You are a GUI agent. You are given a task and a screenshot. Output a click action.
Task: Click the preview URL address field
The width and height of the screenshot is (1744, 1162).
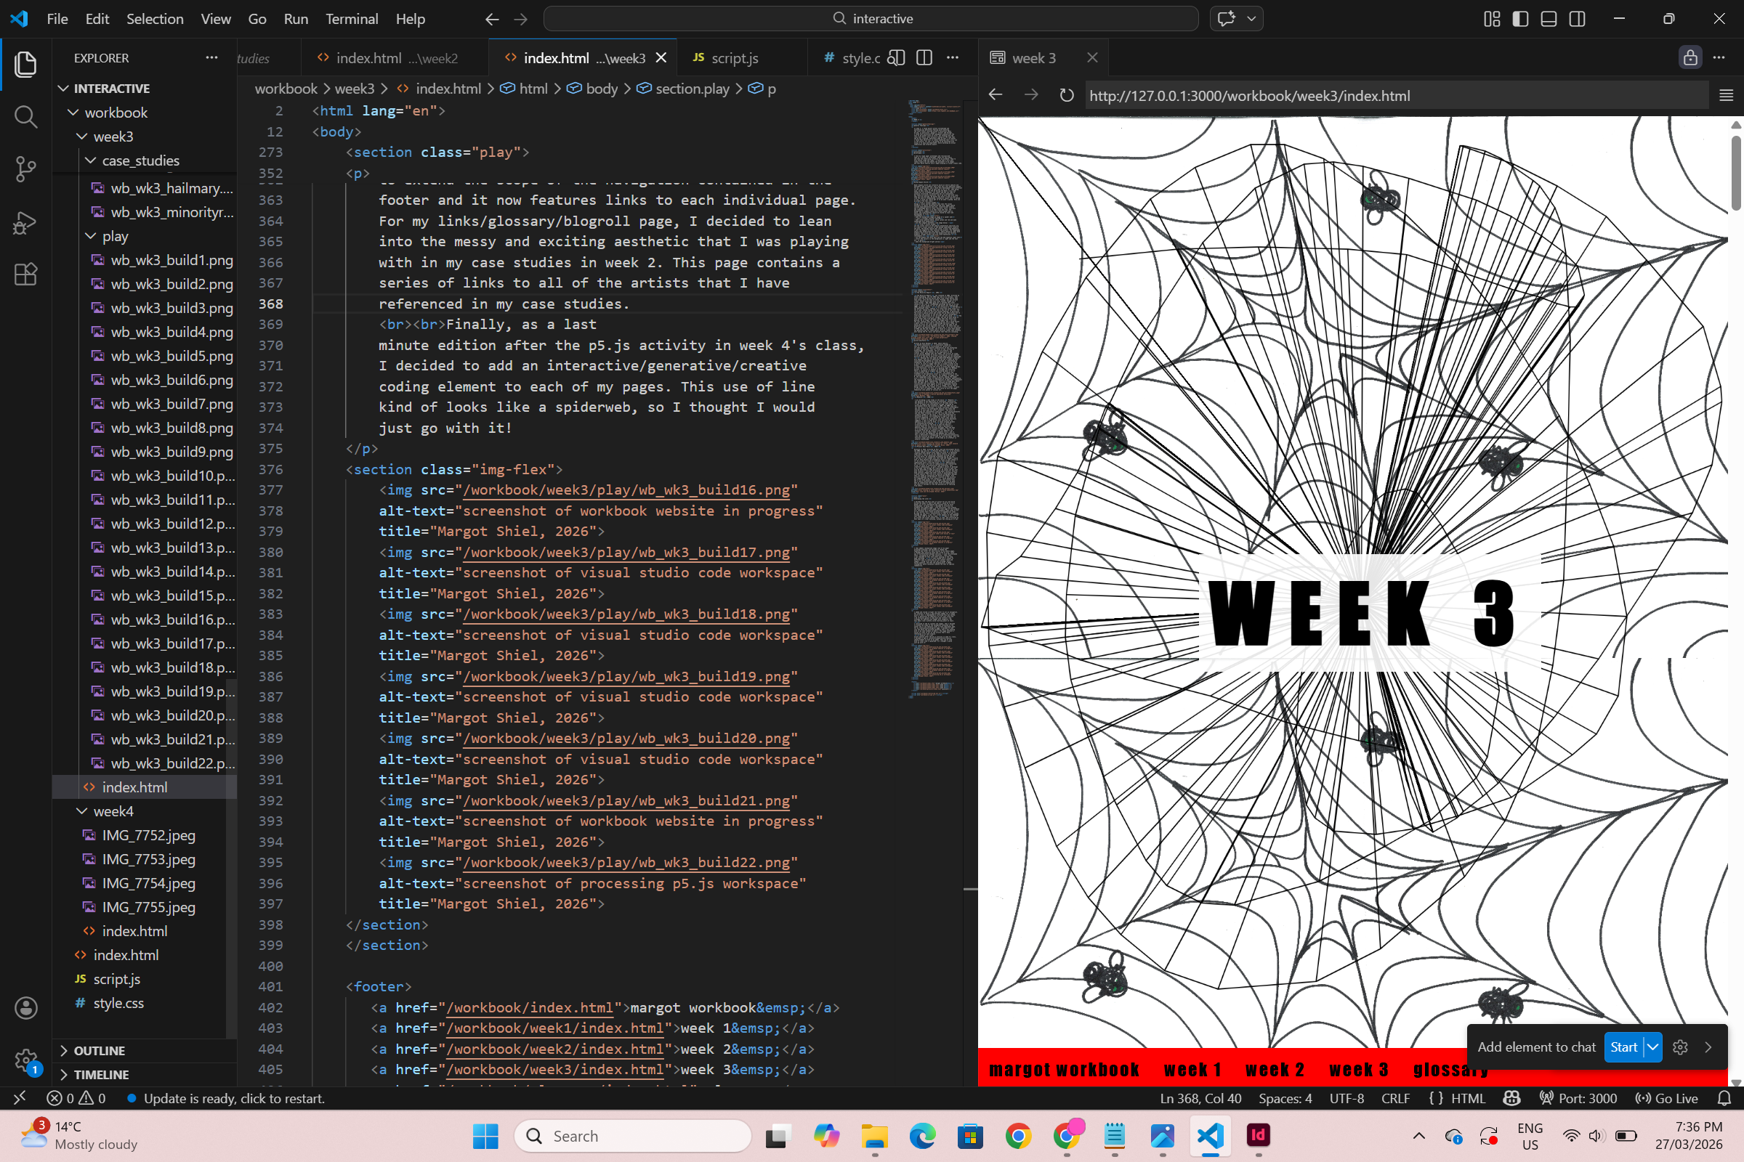(x=1394, y=96)
